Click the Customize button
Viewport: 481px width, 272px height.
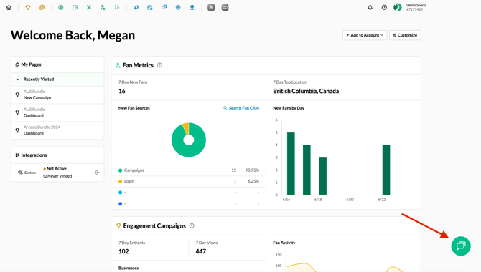[x=405, y=35]
